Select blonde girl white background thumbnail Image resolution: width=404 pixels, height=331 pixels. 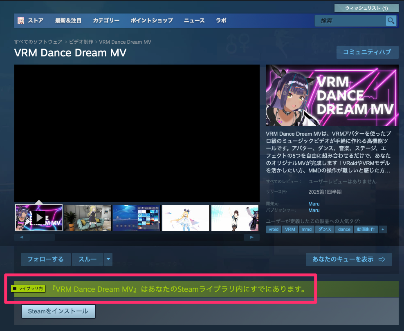(186, 218)
